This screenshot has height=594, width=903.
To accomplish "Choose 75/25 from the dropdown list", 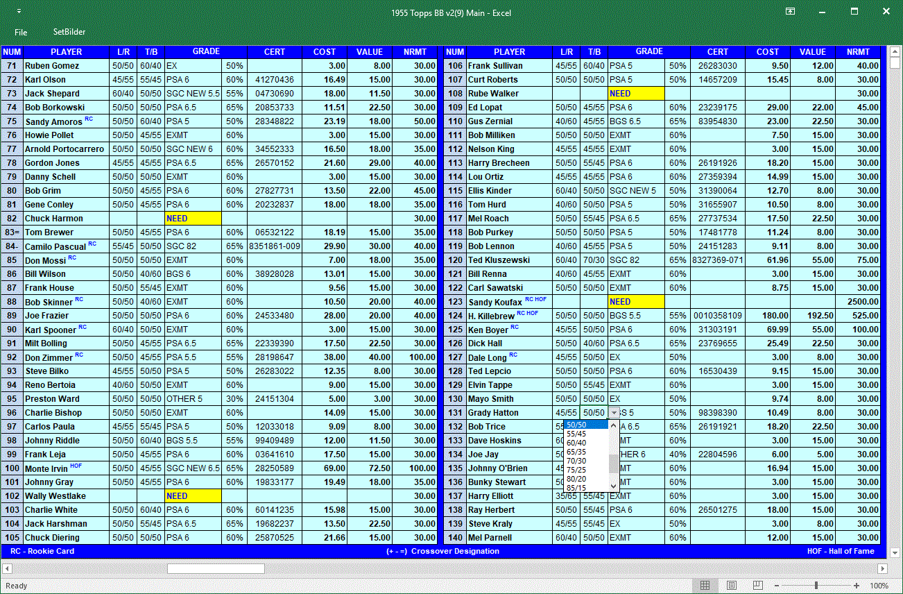I will click(x=586, y=470).
